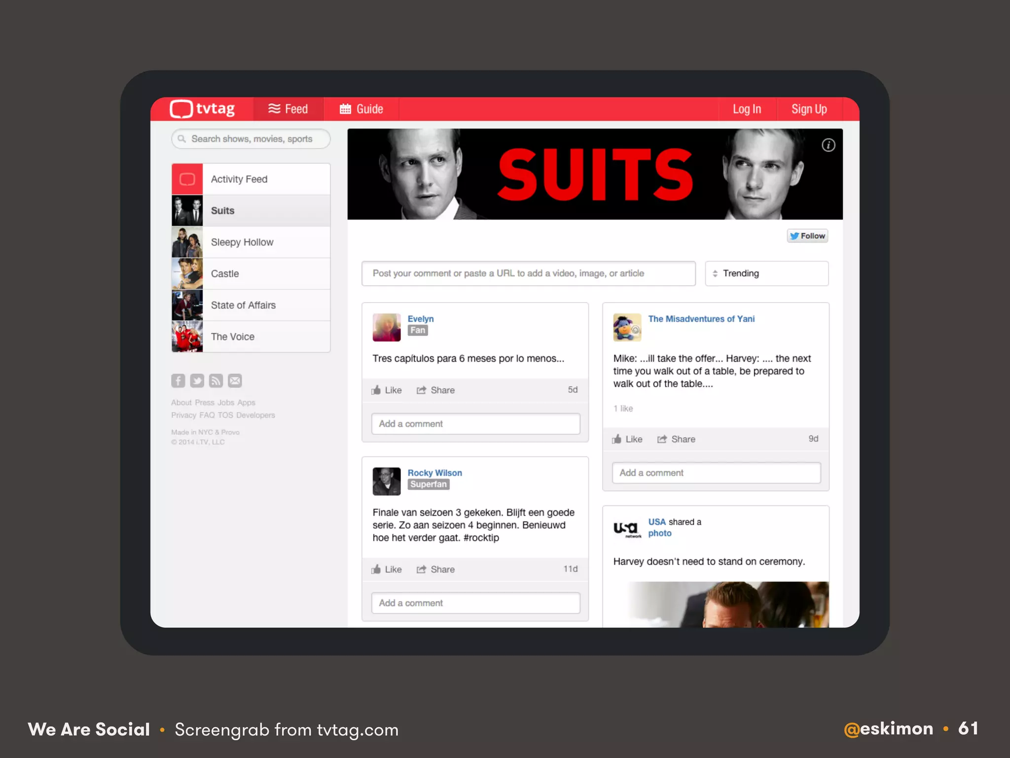Open the Press link
1010x758 pixels.
(205, 403)
